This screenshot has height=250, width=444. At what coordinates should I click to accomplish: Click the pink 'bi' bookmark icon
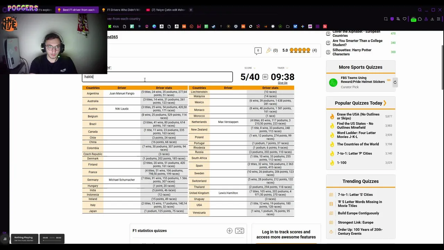[x=199, y=26]
